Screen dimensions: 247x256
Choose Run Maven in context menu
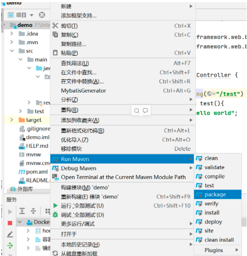(122, 159)
